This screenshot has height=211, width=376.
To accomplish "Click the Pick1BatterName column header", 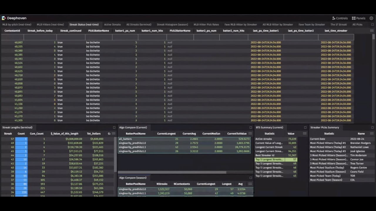I will tap(99, 30).
